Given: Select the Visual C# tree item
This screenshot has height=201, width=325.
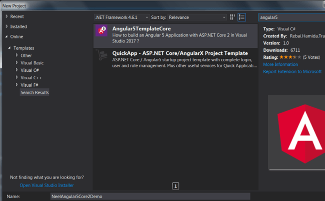Looking at the screenshot, I should (29, 70).
